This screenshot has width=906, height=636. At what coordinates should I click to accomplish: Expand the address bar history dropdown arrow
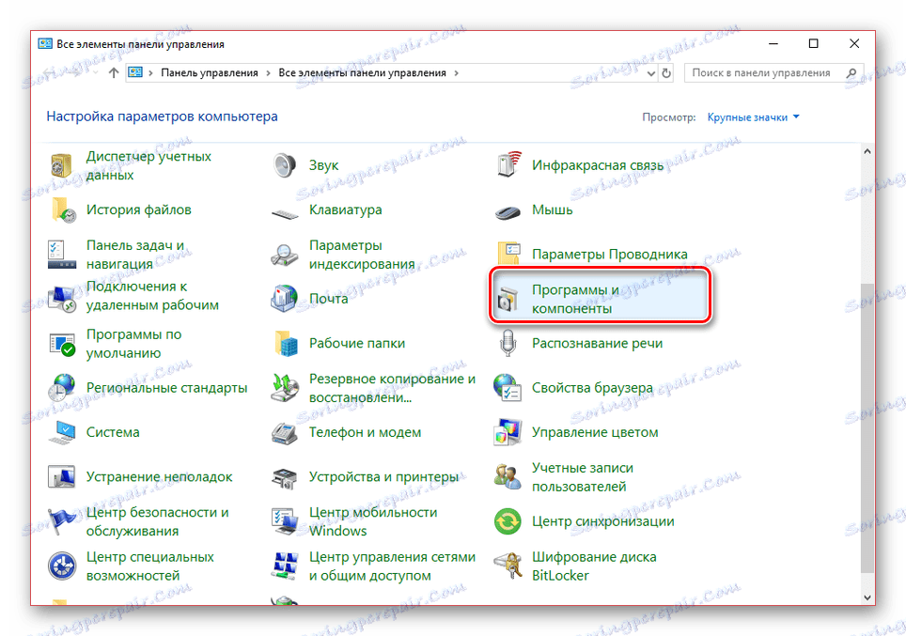[651, 73]
